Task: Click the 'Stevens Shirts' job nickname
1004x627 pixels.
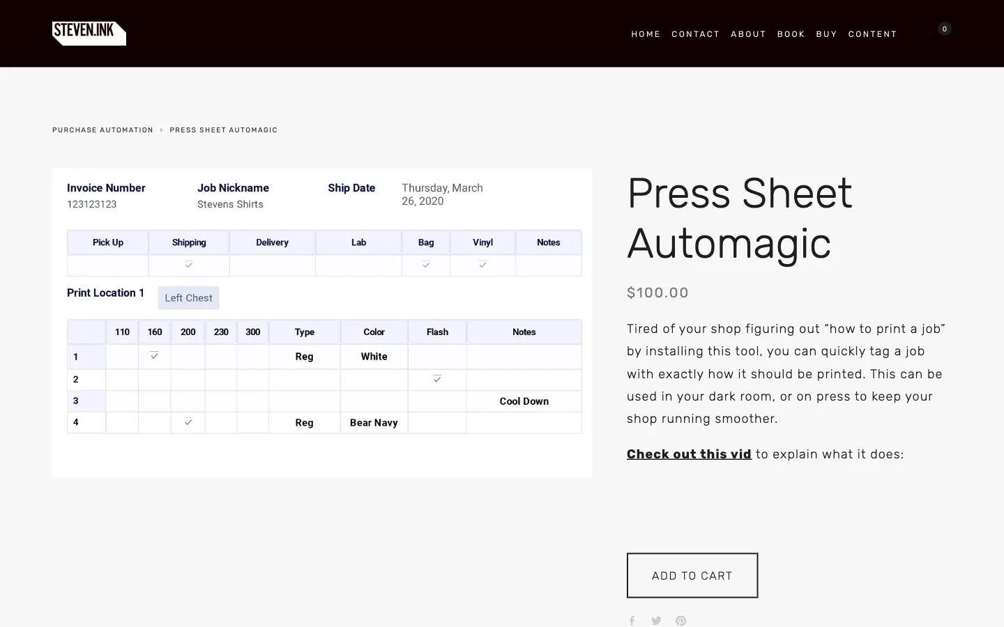Action: point(230,204)
